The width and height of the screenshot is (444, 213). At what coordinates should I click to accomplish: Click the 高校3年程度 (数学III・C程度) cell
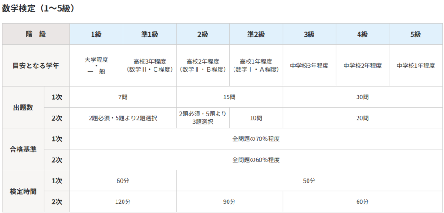149,66
